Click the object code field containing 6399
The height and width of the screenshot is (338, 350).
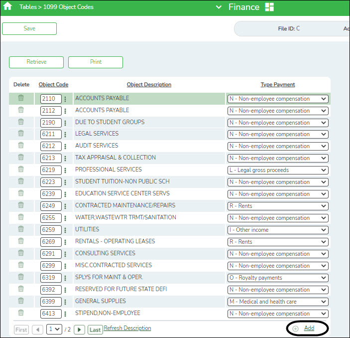click(51, 302)
